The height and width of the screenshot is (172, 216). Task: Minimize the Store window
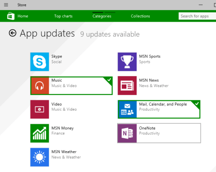200,5
